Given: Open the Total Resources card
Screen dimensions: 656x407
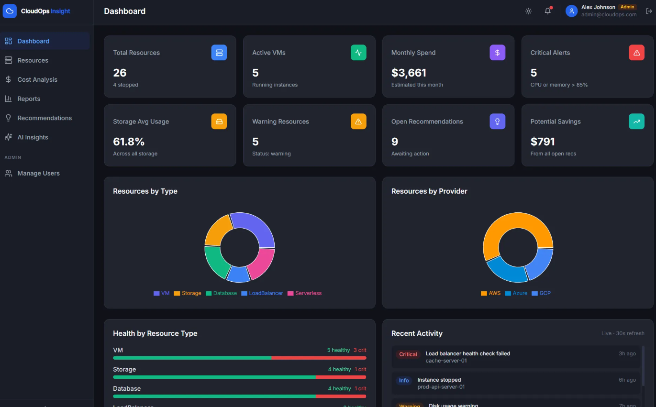Looking at the screenshot, I should [170, 66].
